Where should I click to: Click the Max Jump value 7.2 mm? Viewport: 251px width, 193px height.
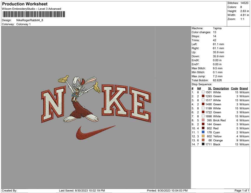pyautogui.click(x=218, y=76)
